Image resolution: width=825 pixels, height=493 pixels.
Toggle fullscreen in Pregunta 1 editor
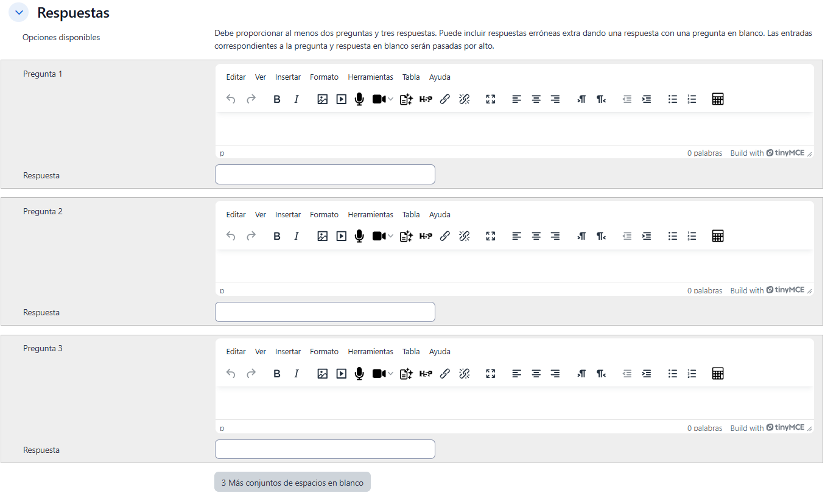point(491,99)
